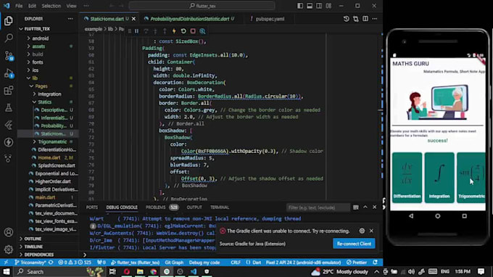Click the debug Restart icon
This screenshot has width=493, height=277.
point(183,31)
